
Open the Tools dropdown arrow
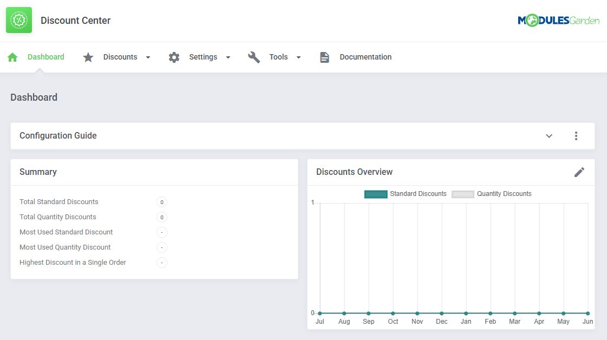(298, 57)
